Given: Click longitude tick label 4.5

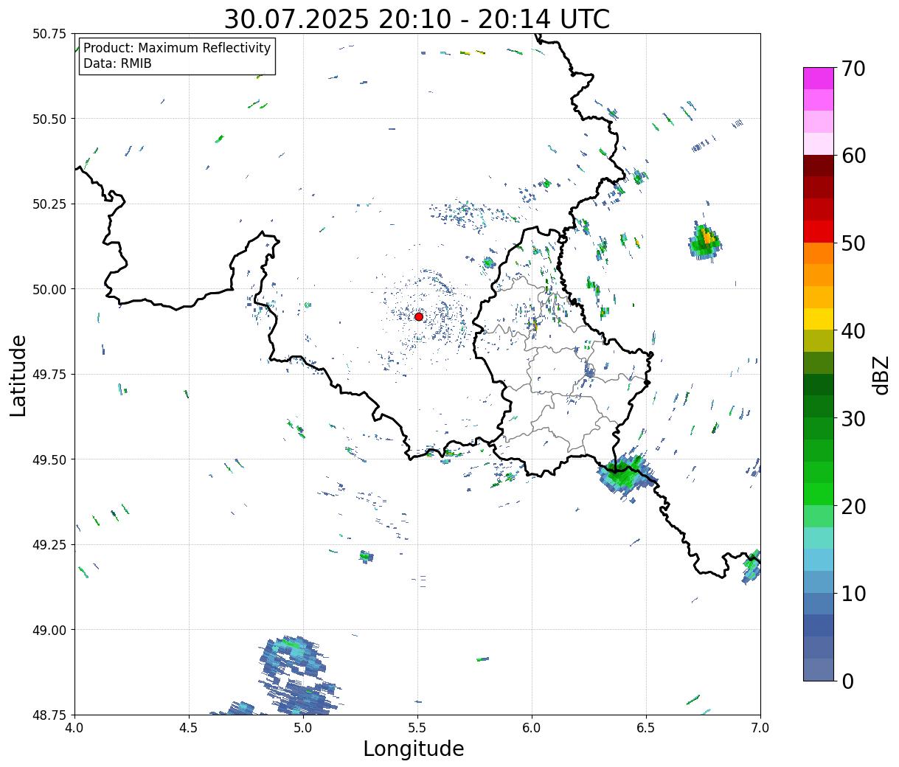Looking at the screenshot, I should (x=189, y=728).
